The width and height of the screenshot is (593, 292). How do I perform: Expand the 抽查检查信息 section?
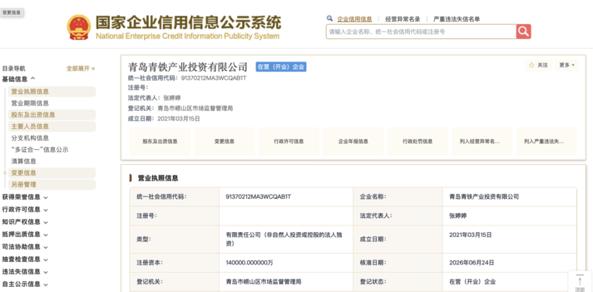25,259
